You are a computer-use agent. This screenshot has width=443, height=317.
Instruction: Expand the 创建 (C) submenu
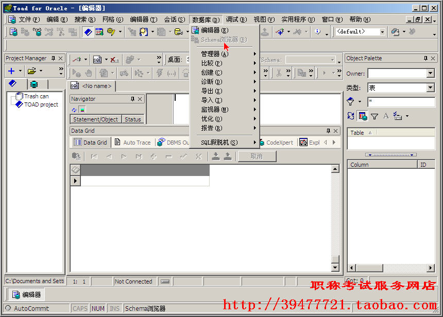point(224,72)
